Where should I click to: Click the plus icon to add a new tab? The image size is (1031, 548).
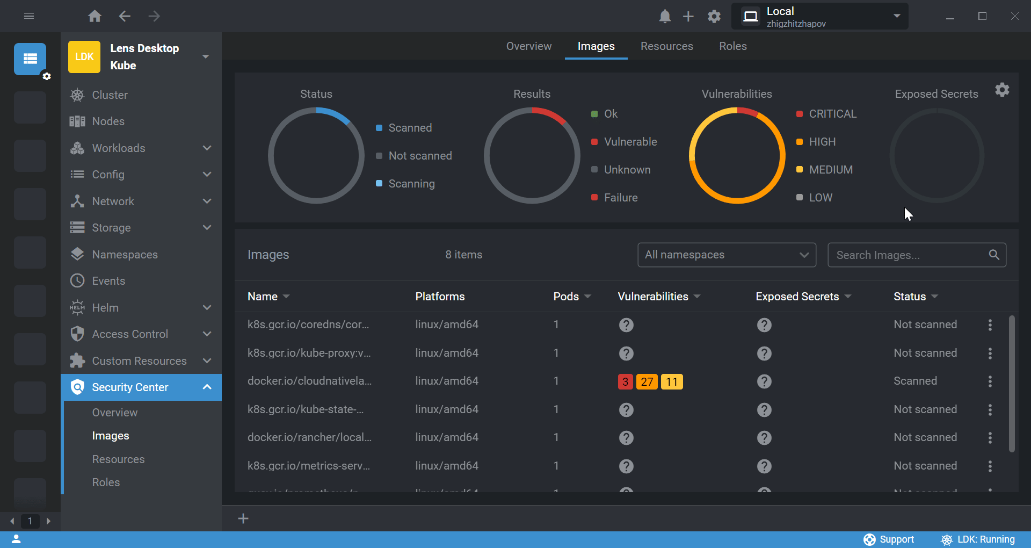pyautogui.click(x=688, y=16)
